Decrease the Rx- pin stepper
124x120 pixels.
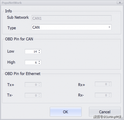pyautogui.click(x=109, y=96)
